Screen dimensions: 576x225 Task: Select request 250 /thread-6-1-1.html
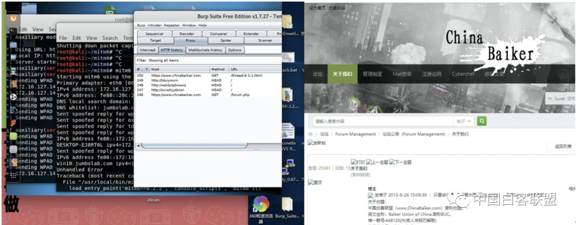(x=209, y=75)
